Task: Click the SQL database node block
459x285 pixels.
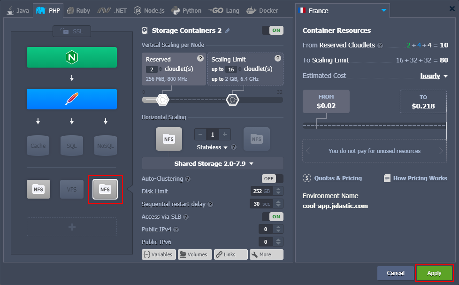Action: 71,146
